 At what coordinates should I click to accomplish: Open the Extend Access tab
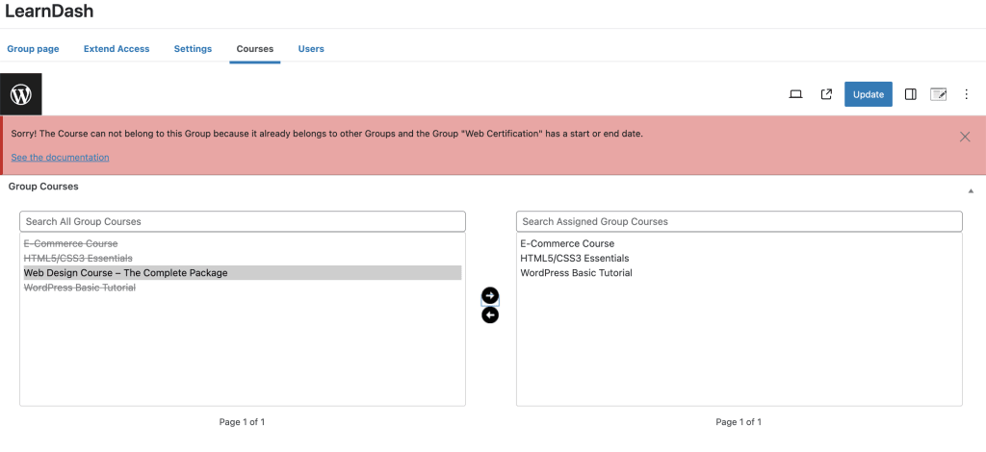pyautogui.click(x=117, y=49)
